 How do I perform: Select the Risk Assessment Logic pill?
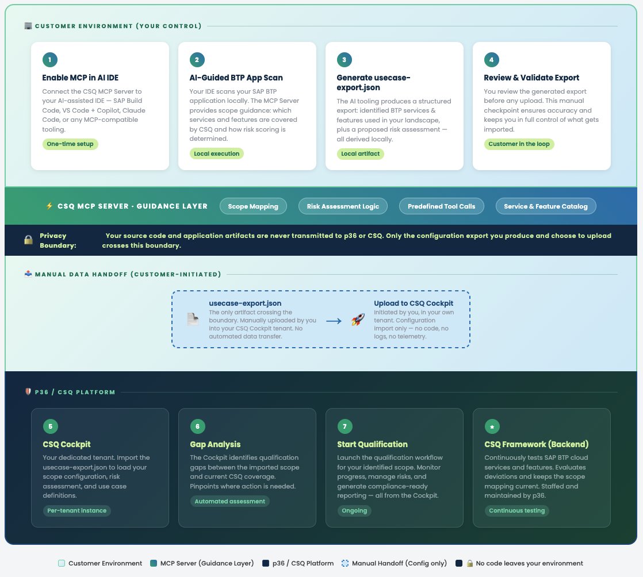(343, 206)
